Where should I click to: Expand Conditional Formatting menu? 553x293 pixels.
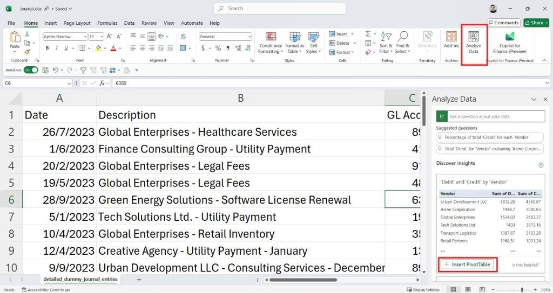(x=271, y=43)
